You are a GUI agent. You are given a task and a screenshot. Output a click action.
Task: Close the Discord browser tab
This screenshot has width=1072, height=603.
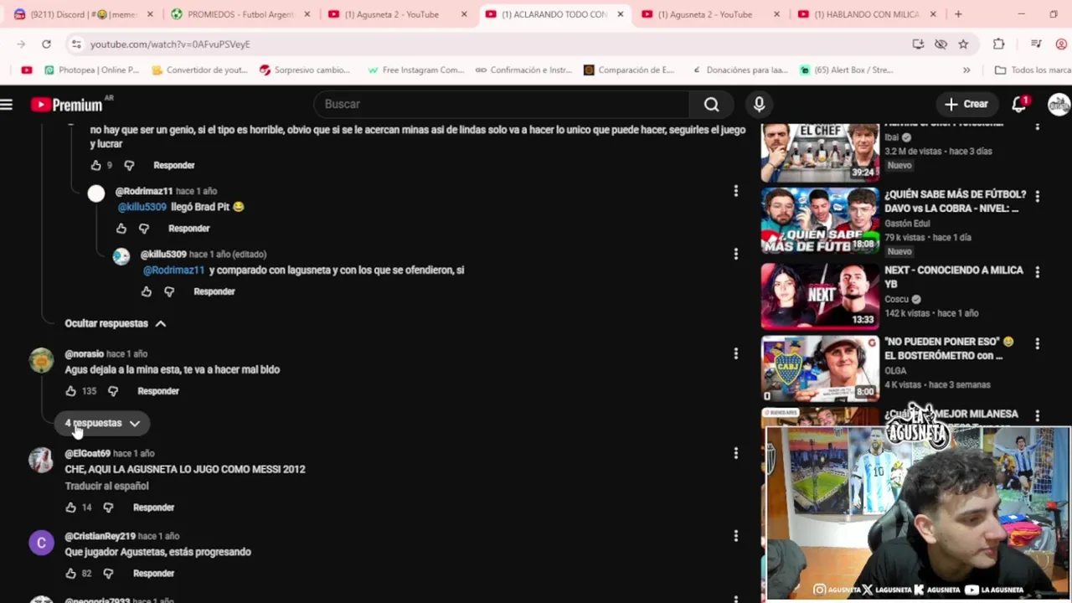[150, 14]
